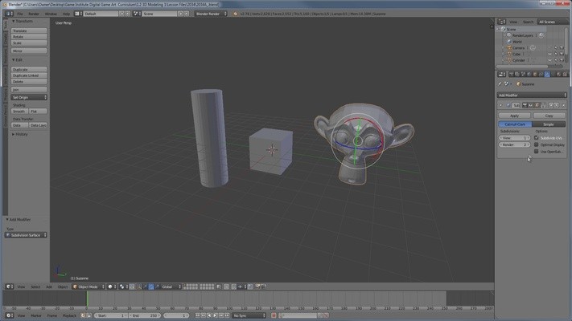Open the Object properties cube tab icon
572x321 pixels.
point(535,75)
